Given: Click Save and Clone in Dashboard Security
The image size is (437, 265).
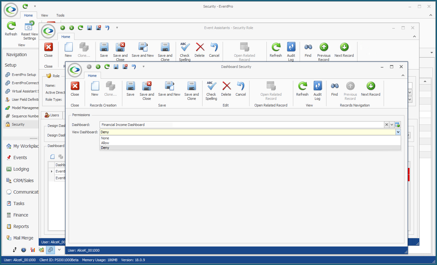Looking at the screenshot, I should click(192, 91).
